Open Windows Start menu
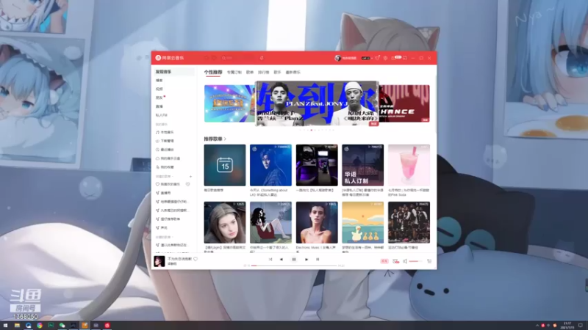Screen dimensions: 588x330 pyautogui.click(x=5, y=326)
